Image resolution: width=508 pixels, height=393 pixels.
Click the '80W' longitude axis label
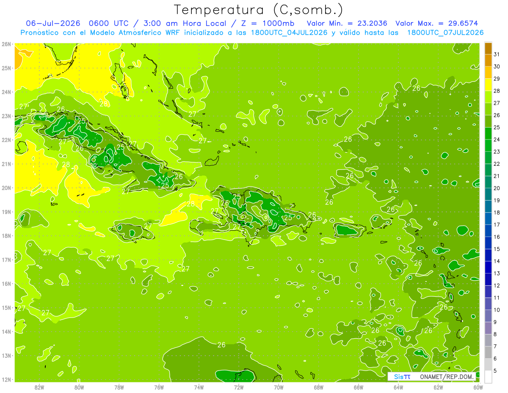pyautogui.click(x=79, y=387)
